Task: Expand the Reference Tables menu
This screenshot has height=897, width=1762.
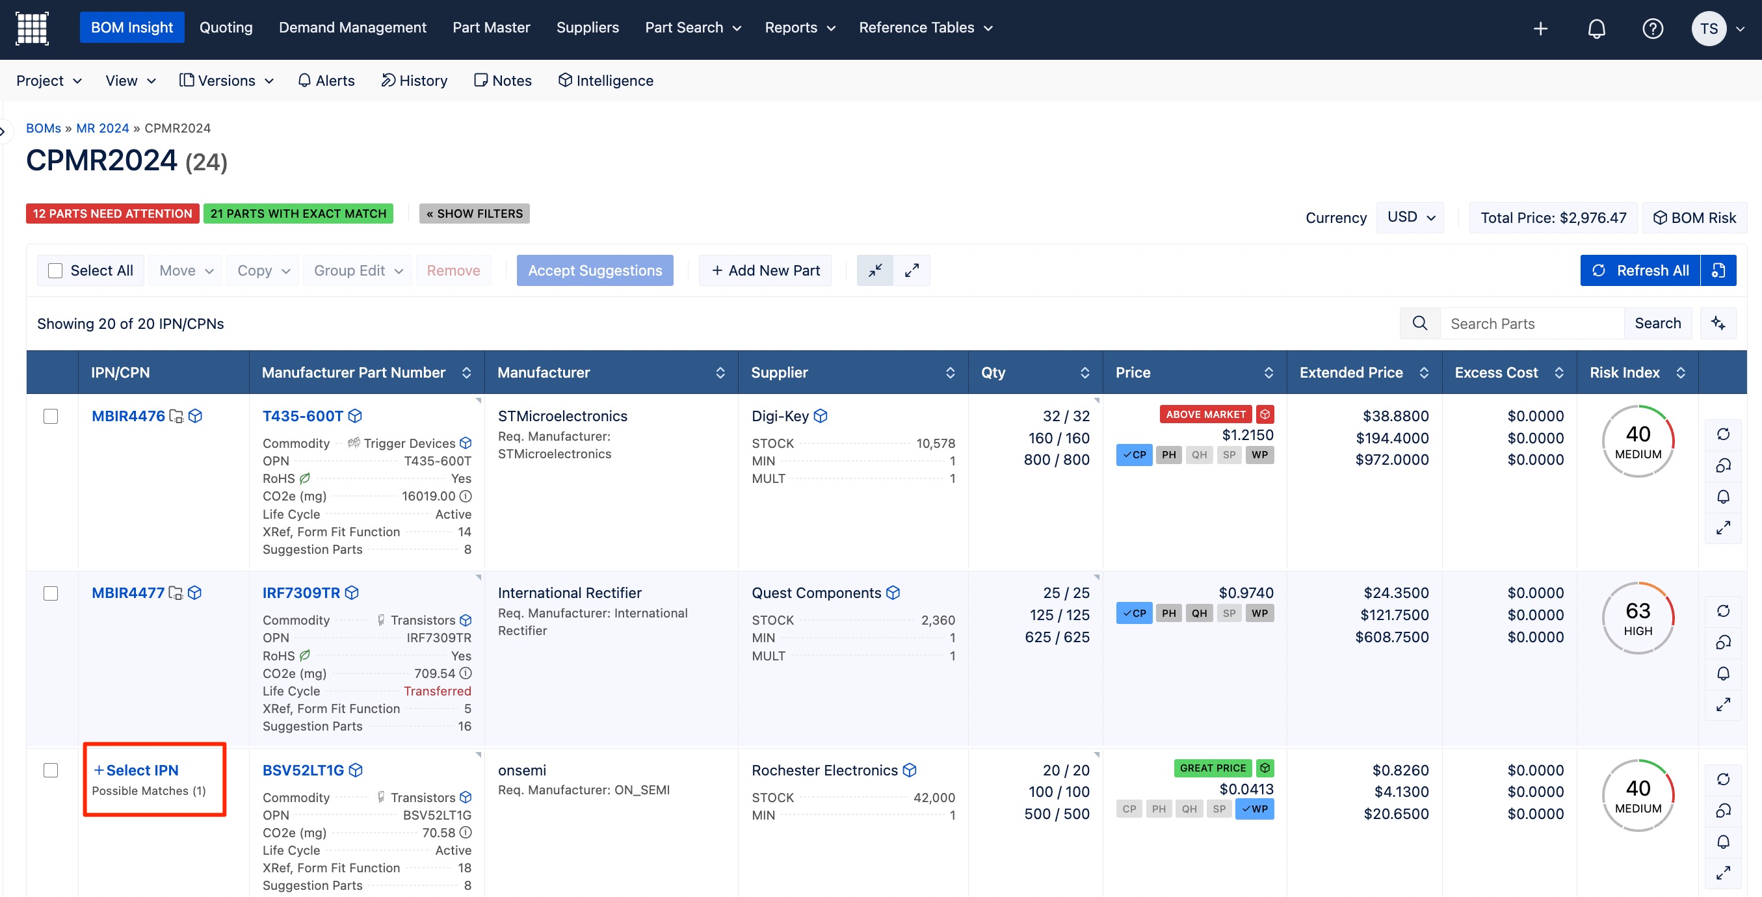Action: (925, 28)
